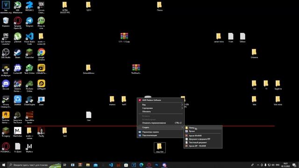Create Документ в формате RTF
The width and height of the screenshot is (299, 168).
point(203,139)
